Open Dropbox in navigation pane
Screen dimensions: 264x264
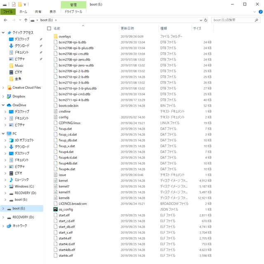tap(19, 96)
